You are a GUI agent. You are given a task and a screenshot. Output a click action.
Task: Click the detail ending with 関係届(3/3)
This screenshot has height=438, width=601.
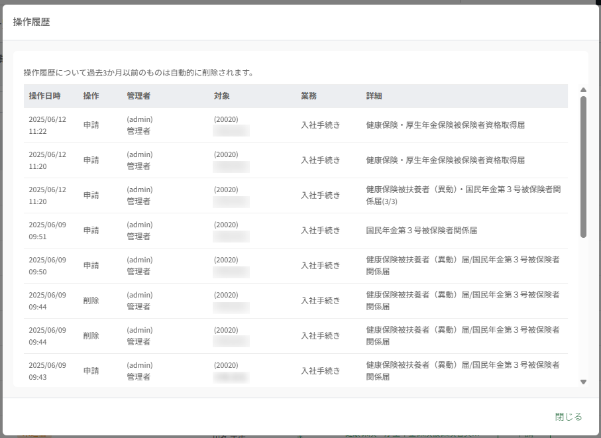(463, 195)
